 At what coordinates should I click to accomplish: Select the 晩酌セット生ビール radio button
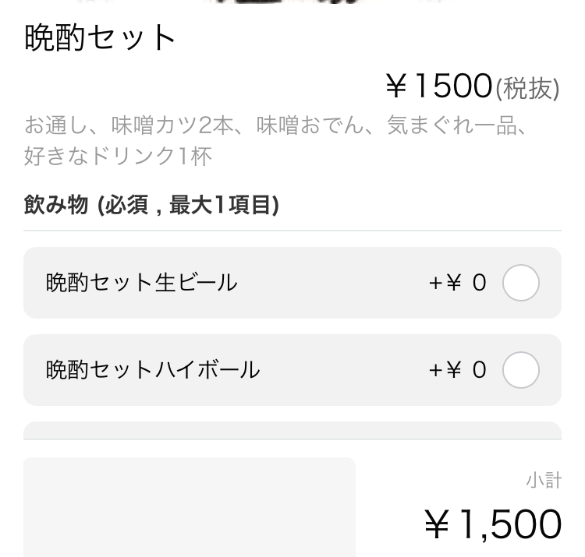(x=520, y=283)
